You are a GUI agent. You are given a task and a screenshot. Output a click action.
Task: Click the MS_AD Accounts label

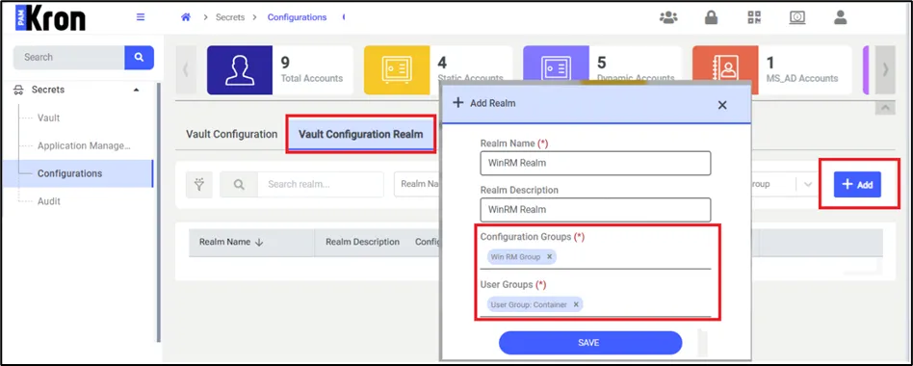[802, 79]
